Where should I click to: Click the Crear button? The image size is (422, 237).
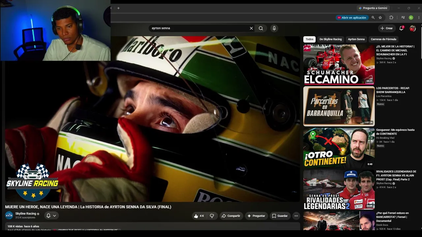(387, 28)
